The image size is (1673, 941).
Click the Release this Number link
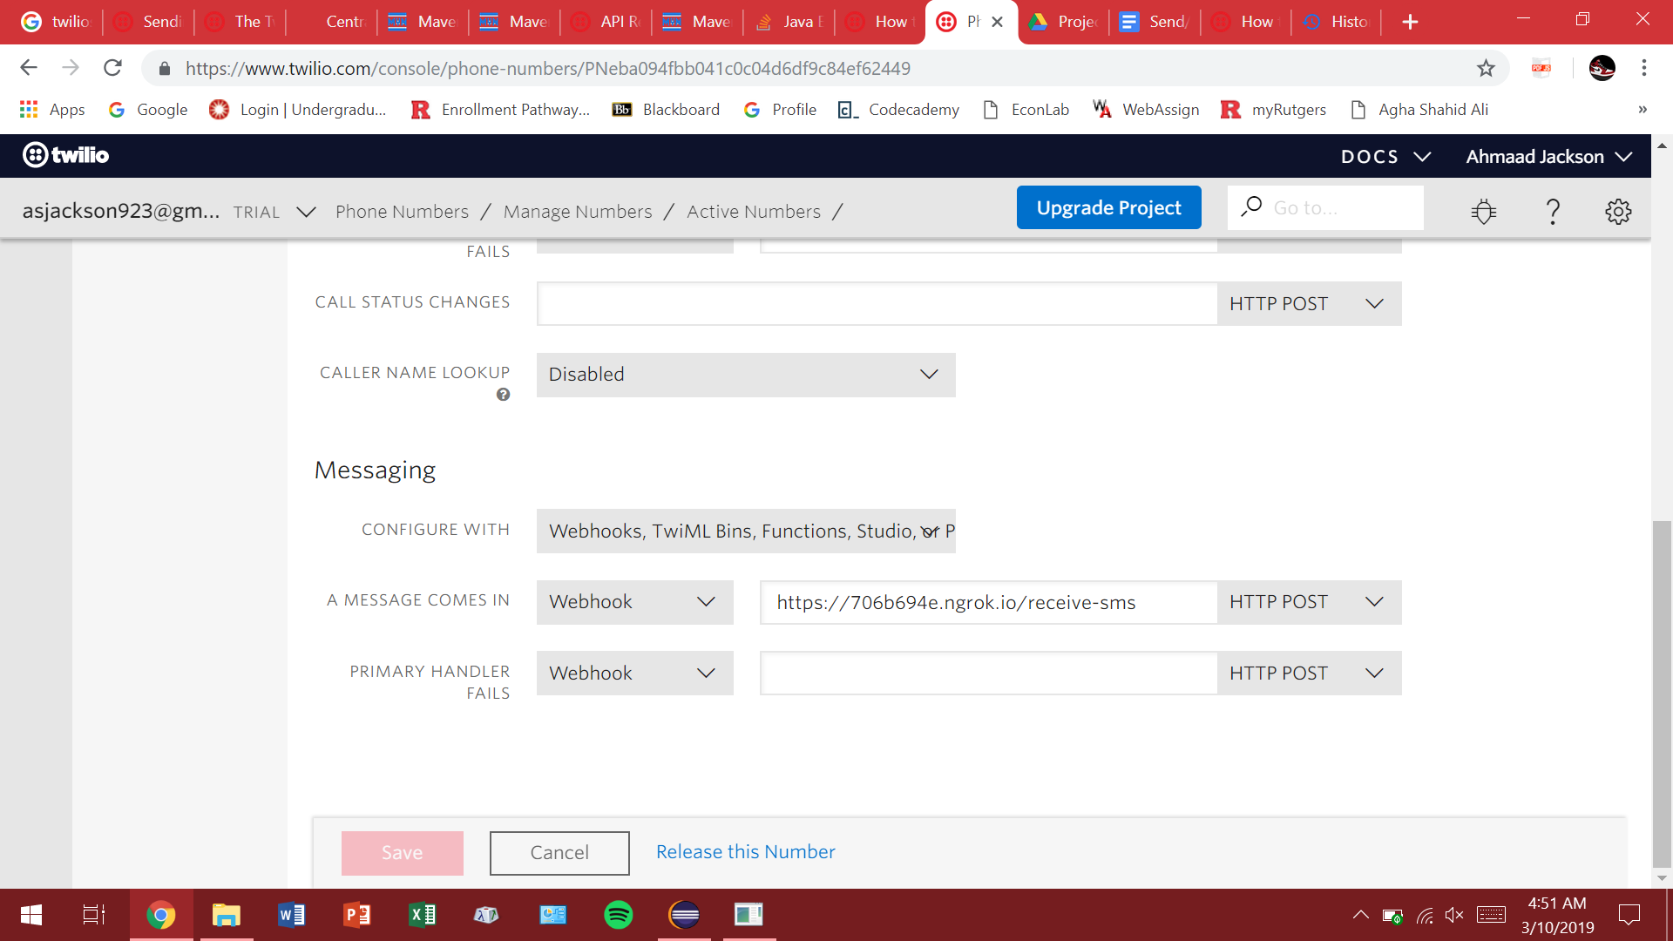coord(745,852)
